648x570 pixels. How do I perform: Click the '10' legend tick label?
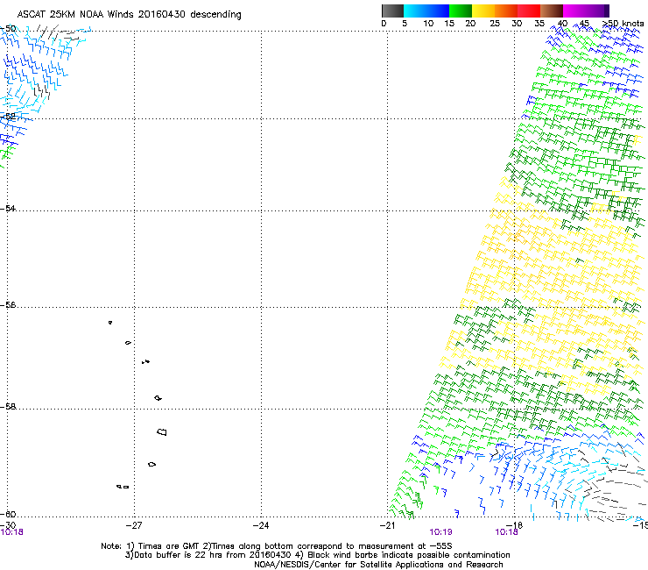[x=428, y=24]
